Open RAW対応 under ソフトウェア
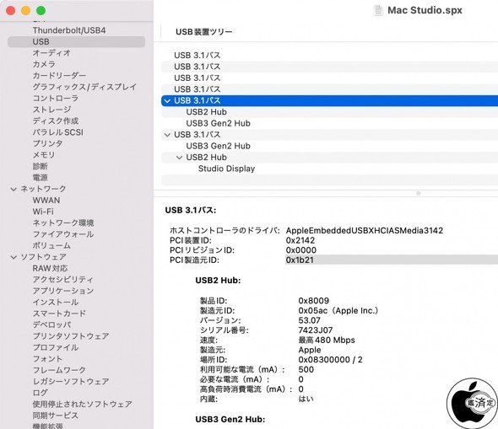 pos(50,269)
